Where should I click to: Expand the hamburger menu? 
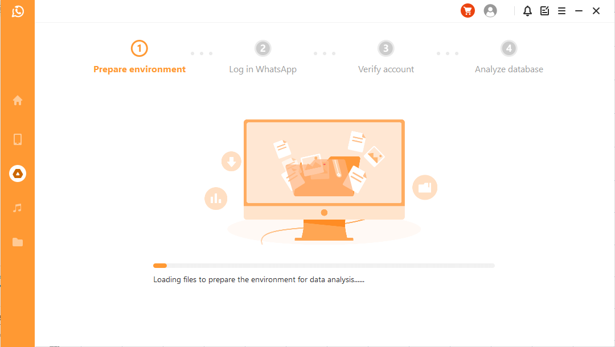[x=561, y=11]
